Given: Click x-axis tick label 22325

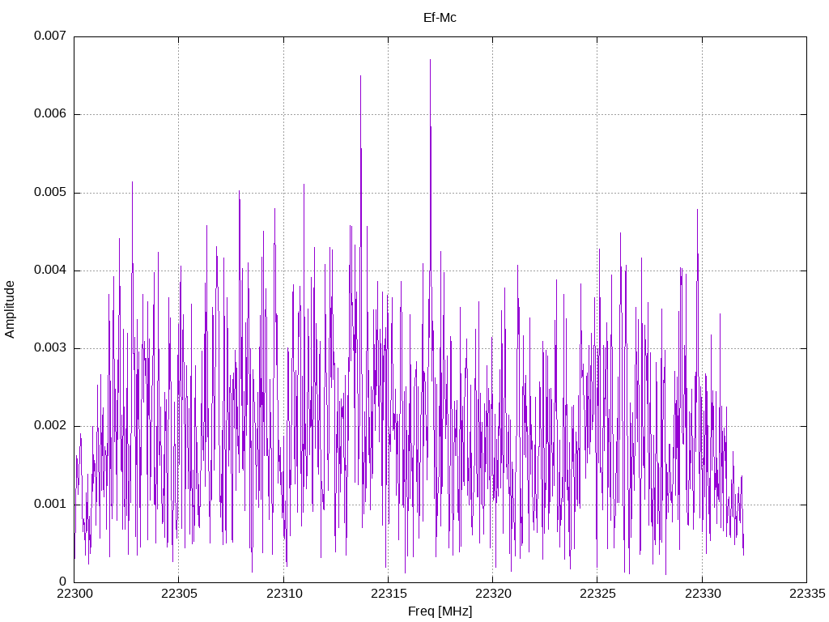Looking at the screenshot, I should pos(598,594).
